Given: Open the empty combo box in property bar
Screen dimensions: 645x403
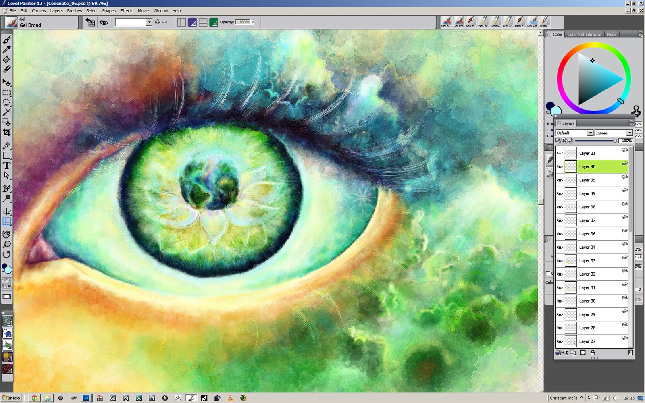Looking at the screenshot, I should point(133,22).
